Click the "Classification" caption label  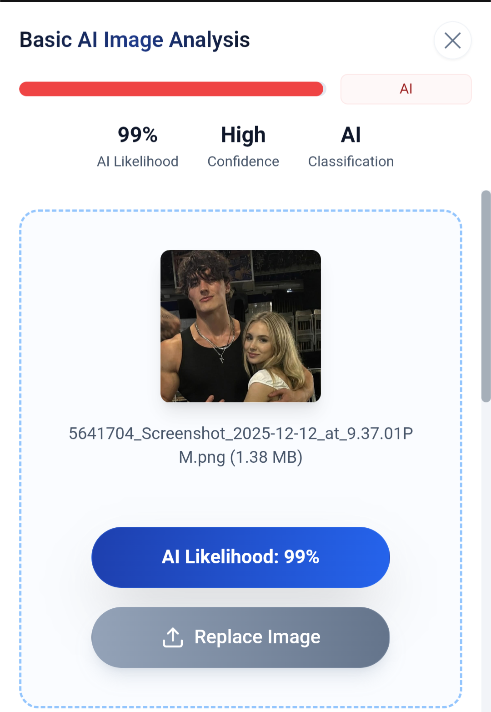351,162
